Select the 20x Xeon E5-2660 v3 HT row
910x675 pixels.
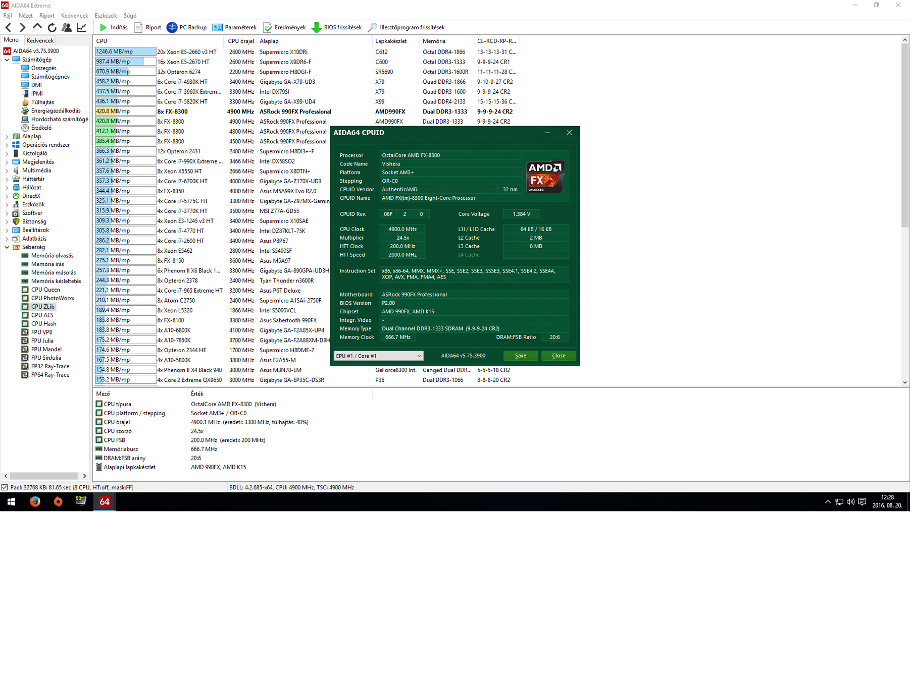click(x=306, y=51)
